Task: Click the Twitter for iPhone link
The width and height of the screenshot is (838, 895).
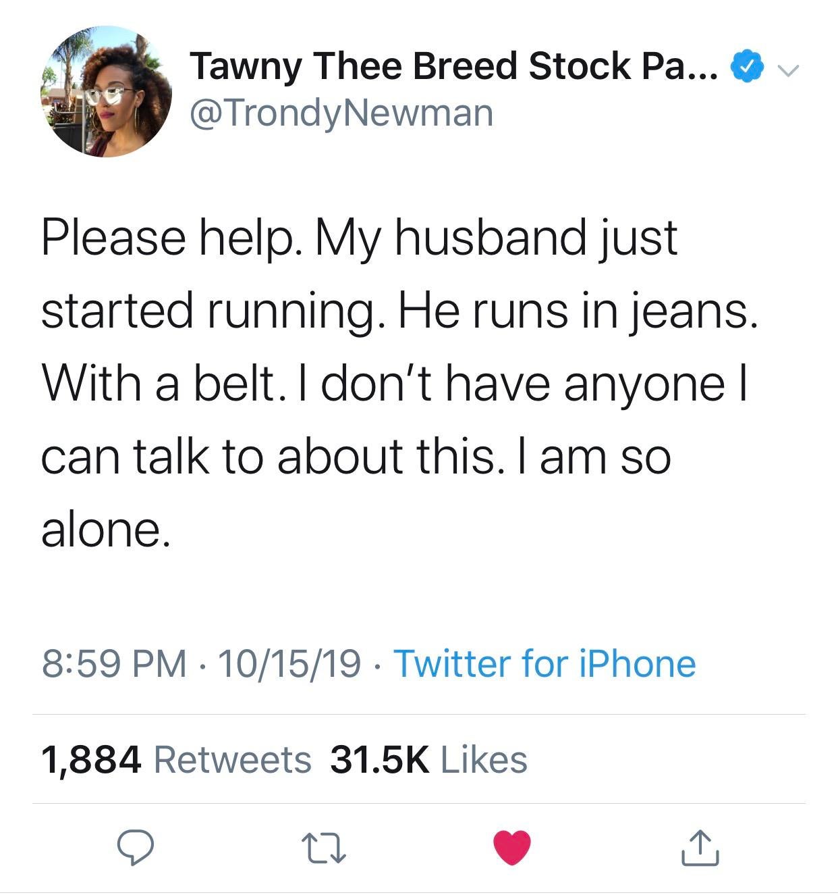Action: [544, 663]
